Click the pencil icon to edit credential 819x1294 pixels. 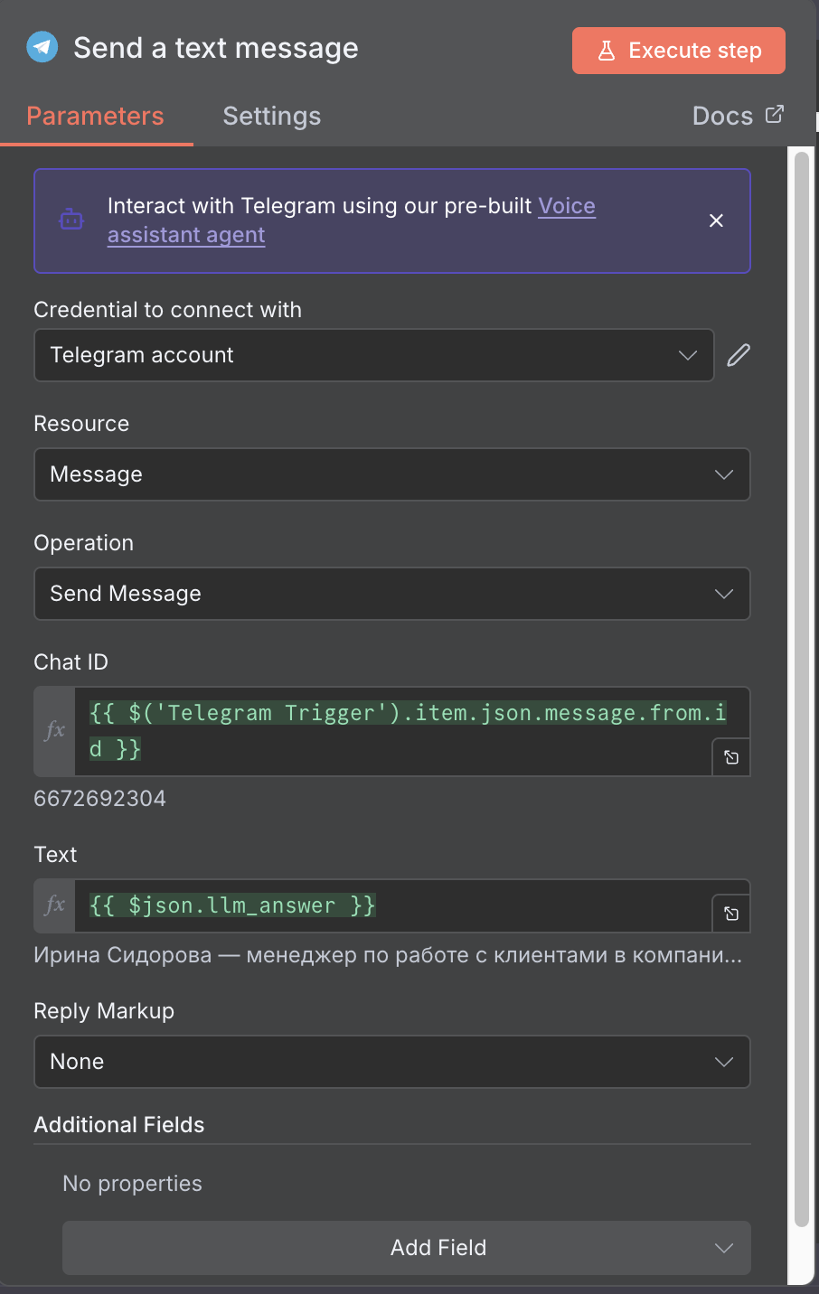tap(739, 355)
